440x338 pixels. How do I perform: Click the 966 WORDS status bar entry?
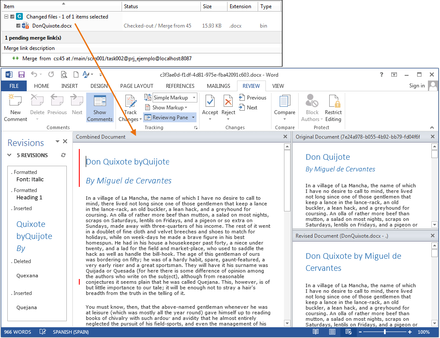(17, 332)
